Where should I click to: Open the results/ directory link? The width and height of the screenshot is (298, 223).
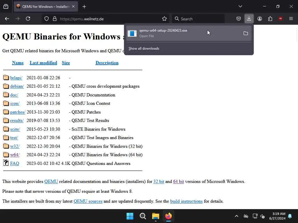point(17,121)
